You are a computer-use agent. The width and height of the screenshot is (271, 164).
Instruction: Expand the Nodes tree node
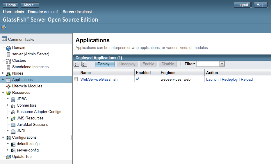[3, 73]
